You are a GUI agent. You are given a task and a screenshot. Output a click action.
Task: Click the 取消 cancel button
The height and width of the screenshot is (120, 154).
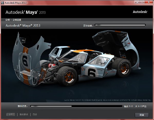pyautogui.click(x=142, y=115)
